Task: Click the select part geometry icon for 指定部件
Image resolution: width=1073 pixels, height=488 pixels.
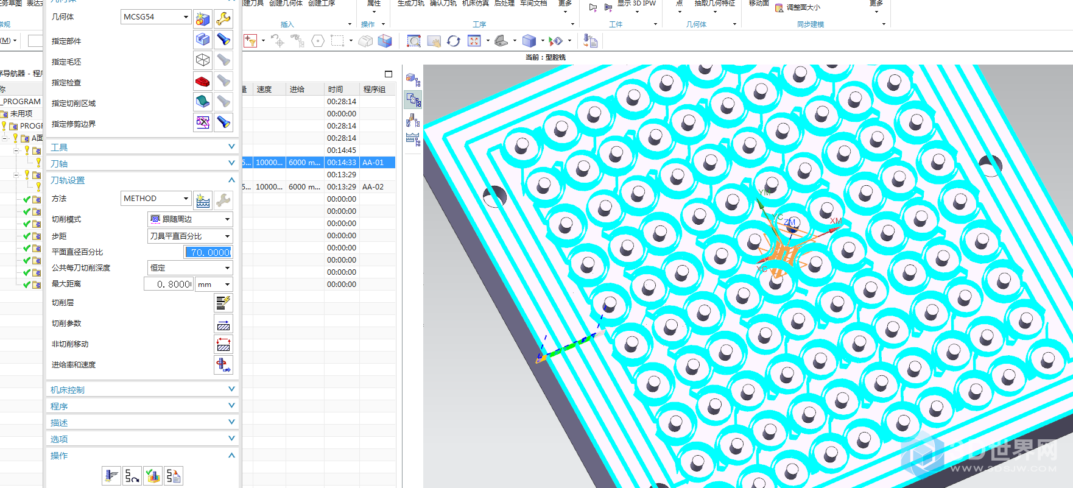Action: [x=203, y=40]
